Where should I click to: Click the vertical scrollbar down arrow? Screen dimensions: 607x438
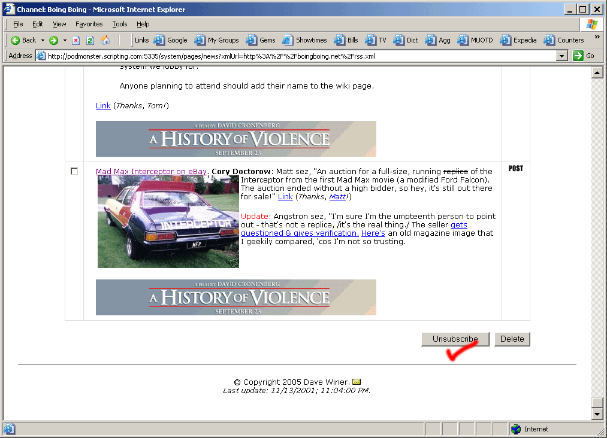pyautogui.click(x=596, y=413)
